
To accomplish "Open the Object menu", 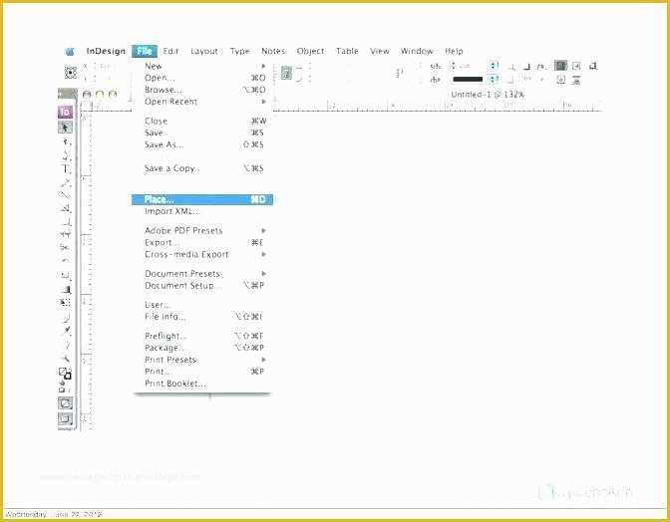I will pos(311,51).
